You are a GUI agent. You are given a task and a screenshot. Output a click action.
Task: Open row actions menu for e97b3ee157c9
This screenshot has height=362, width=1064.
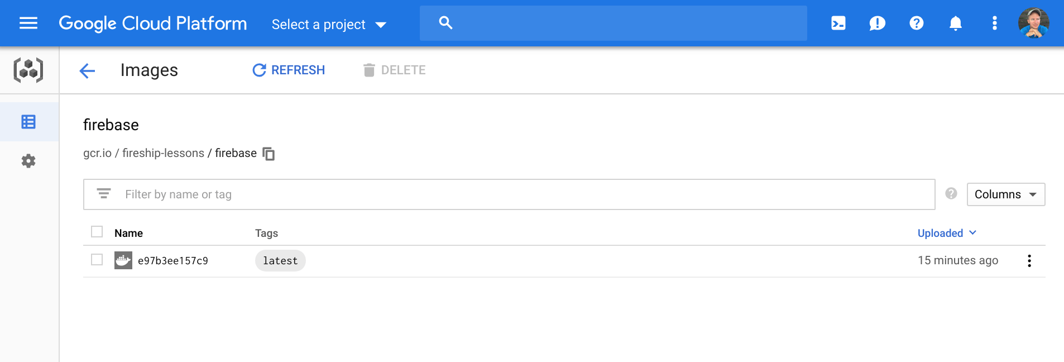click(x=1029, y=261)
